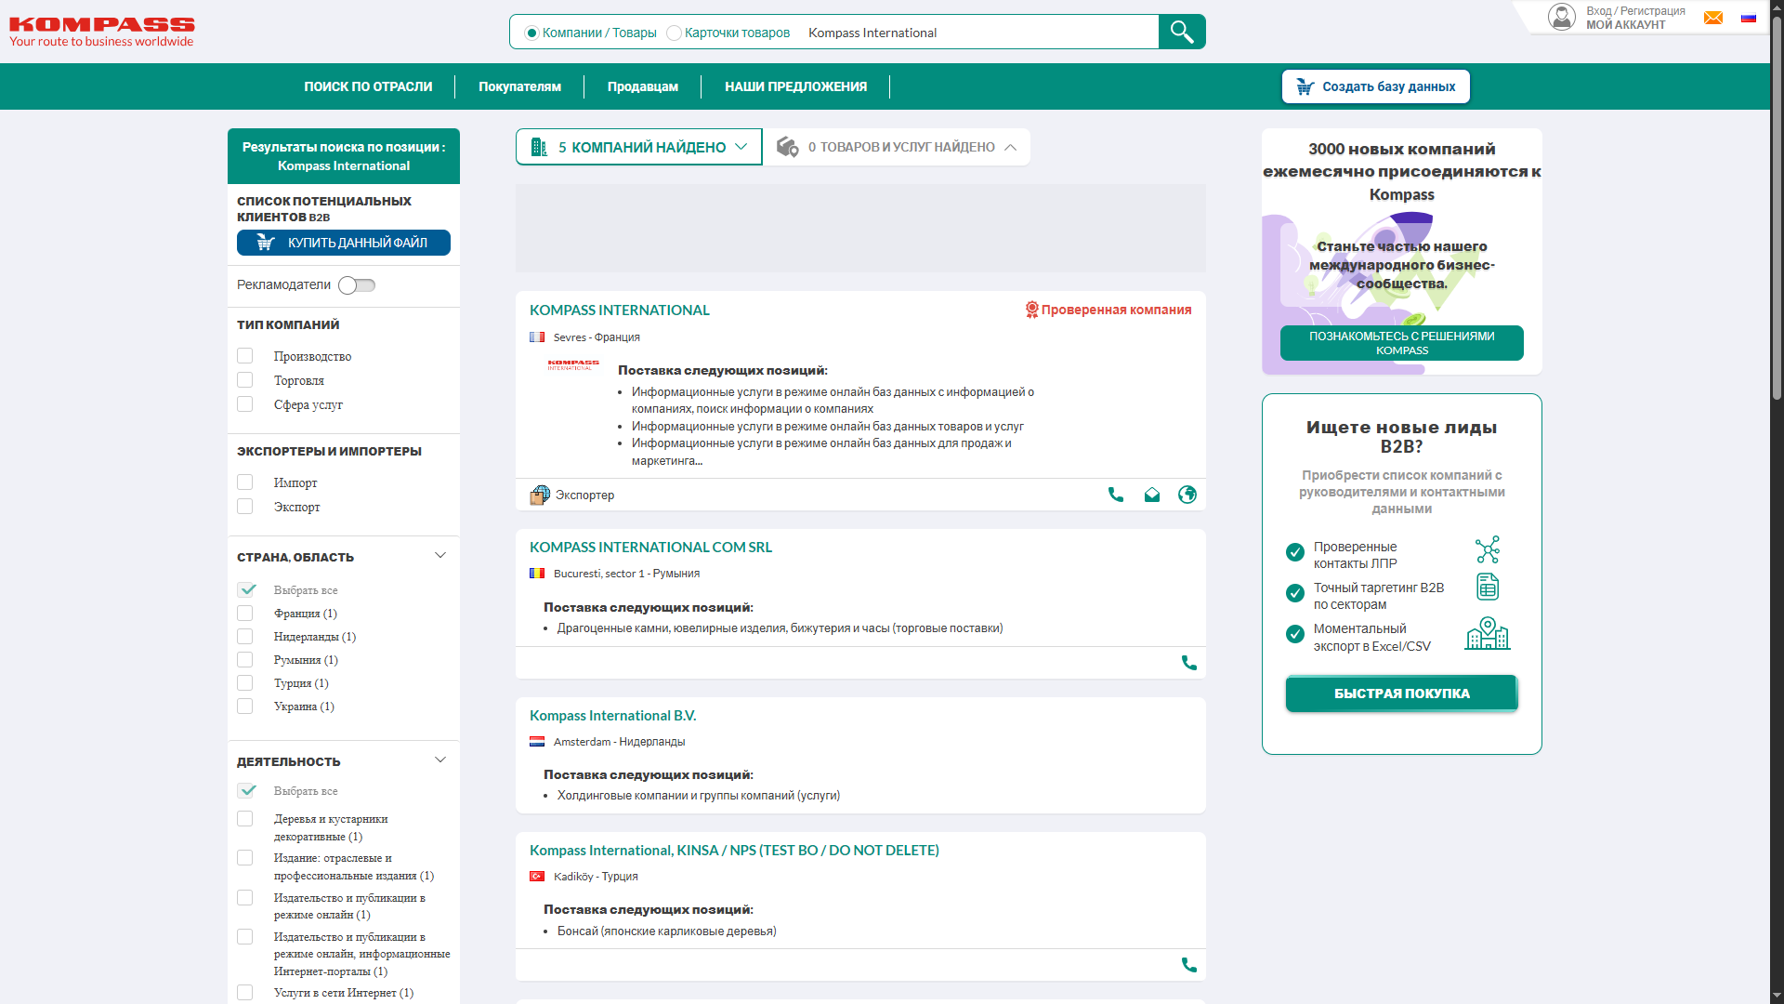Click the verified company badge icon
1784x1004 pixels.
click(x=1031, y=310)
